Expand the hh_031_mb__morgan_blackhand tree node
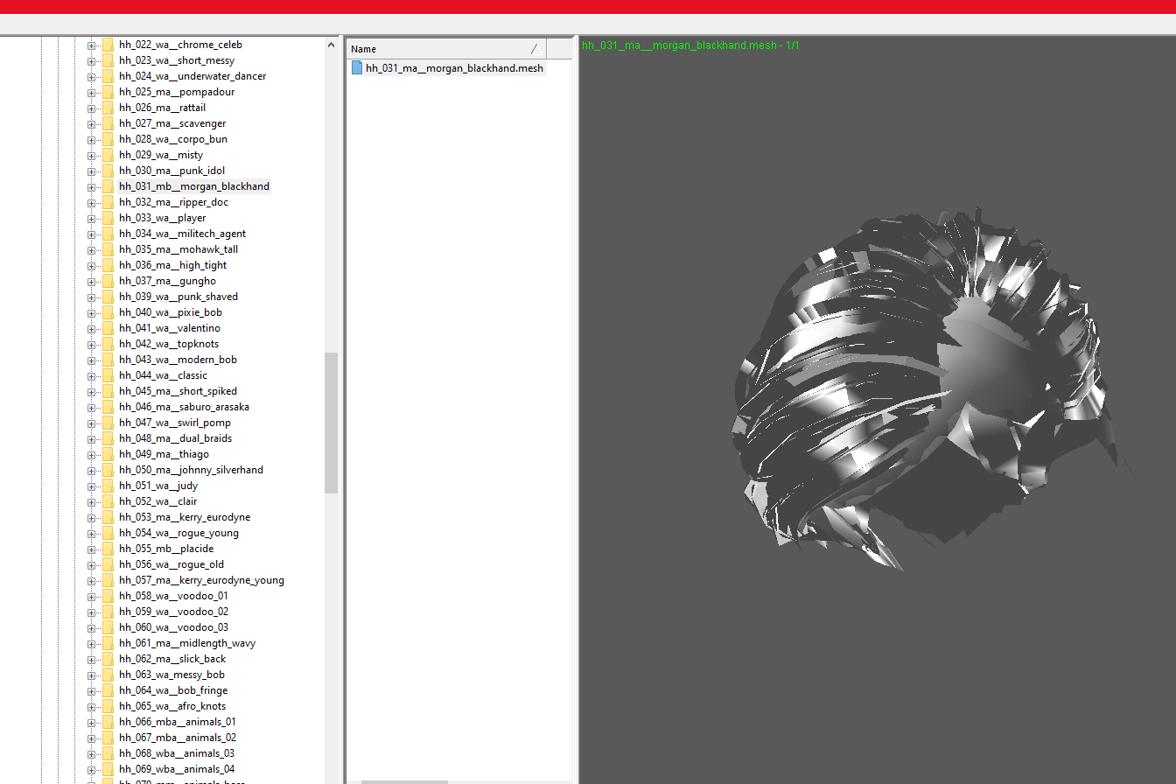This screenshot has height=784, width=1176. [x=91, y=186]
